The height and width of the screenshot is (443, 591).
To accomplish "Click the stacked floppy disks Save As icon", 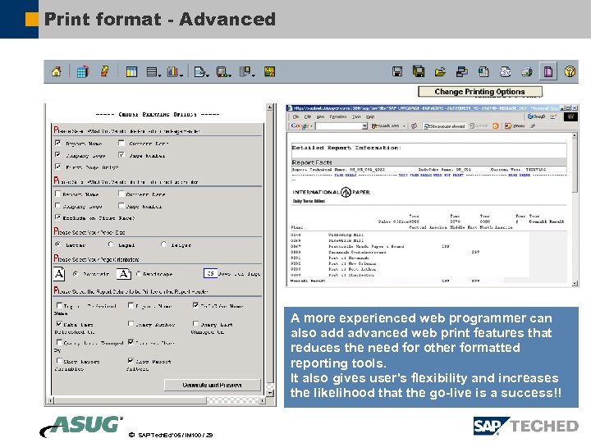I will (x=419, y=71).
